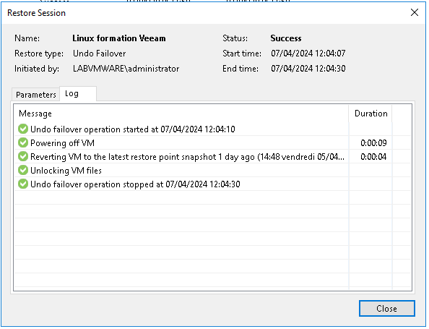Click the Close button
The image size is (429, 329).
[x=386, y=309]
